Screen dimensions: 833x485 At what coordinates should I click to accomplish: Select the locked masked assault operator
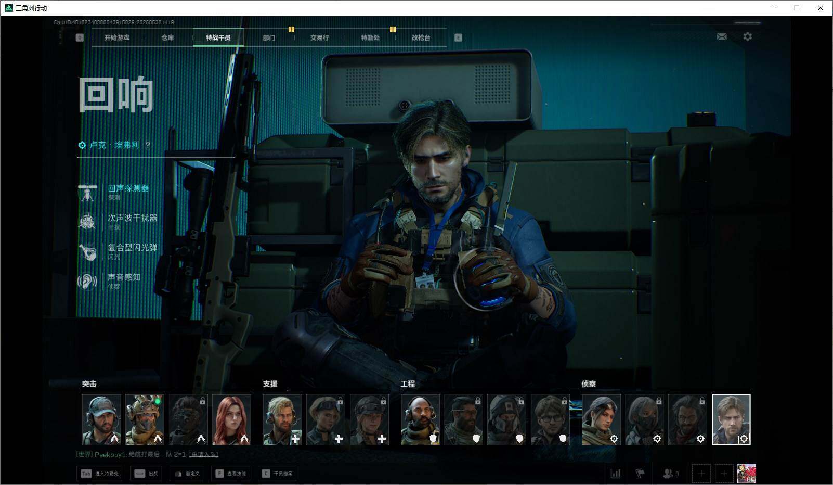(x=188, y=420)
